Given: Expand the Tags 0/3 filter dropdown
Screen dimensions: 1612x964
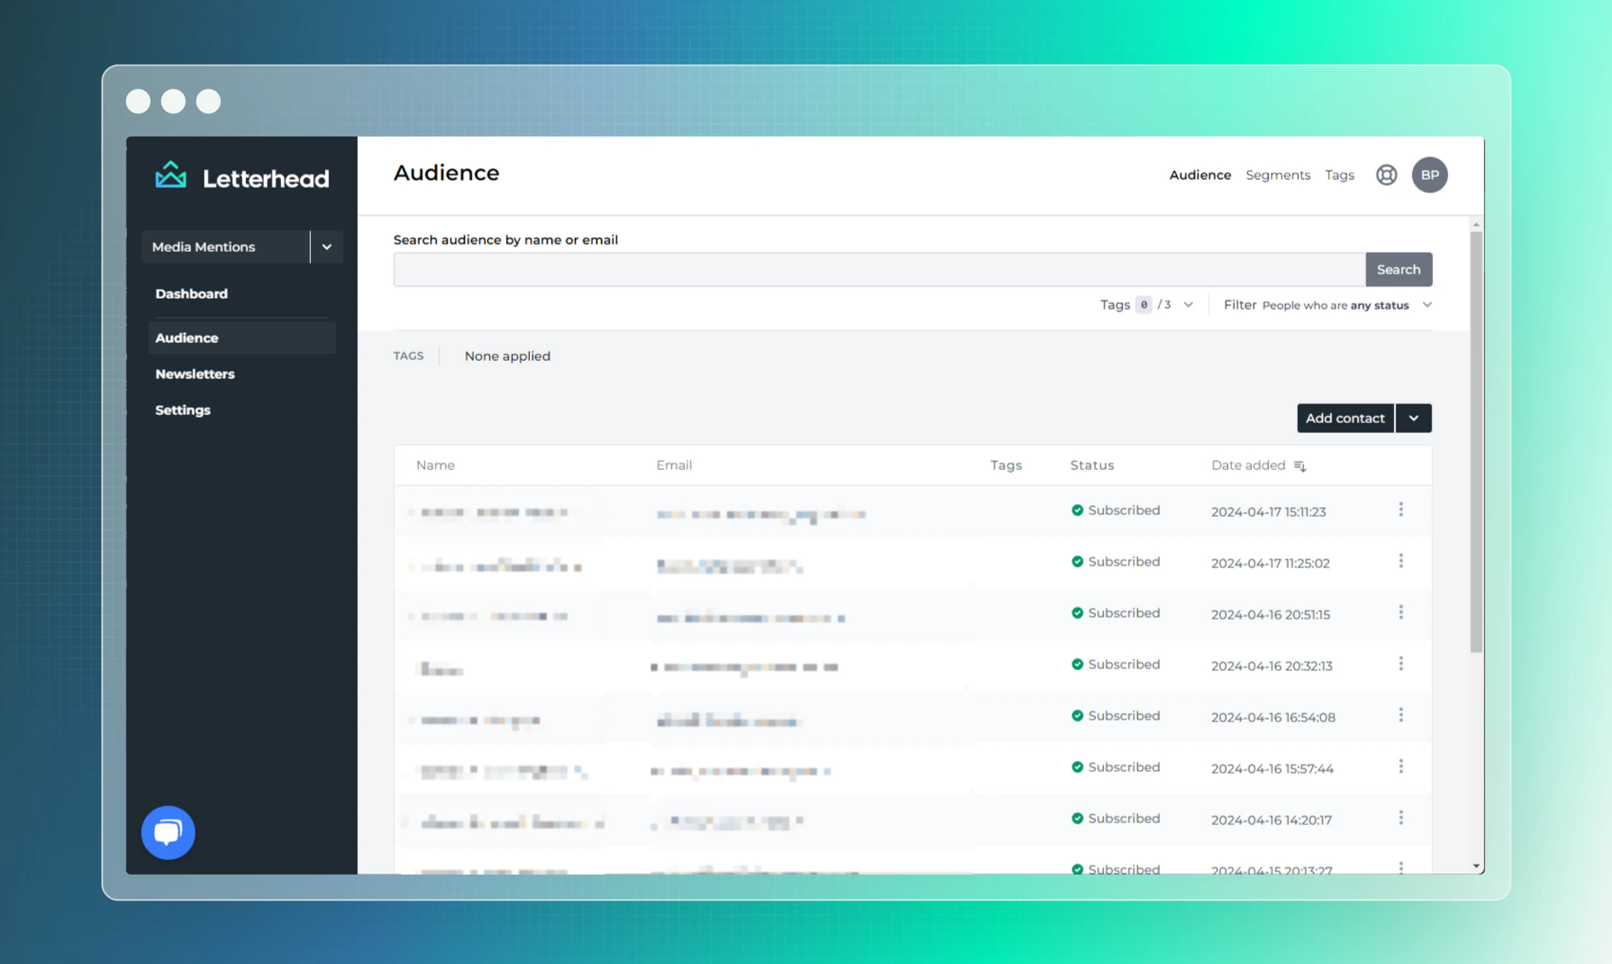Looking at the screenshot, I should [x=1187, y=304].
